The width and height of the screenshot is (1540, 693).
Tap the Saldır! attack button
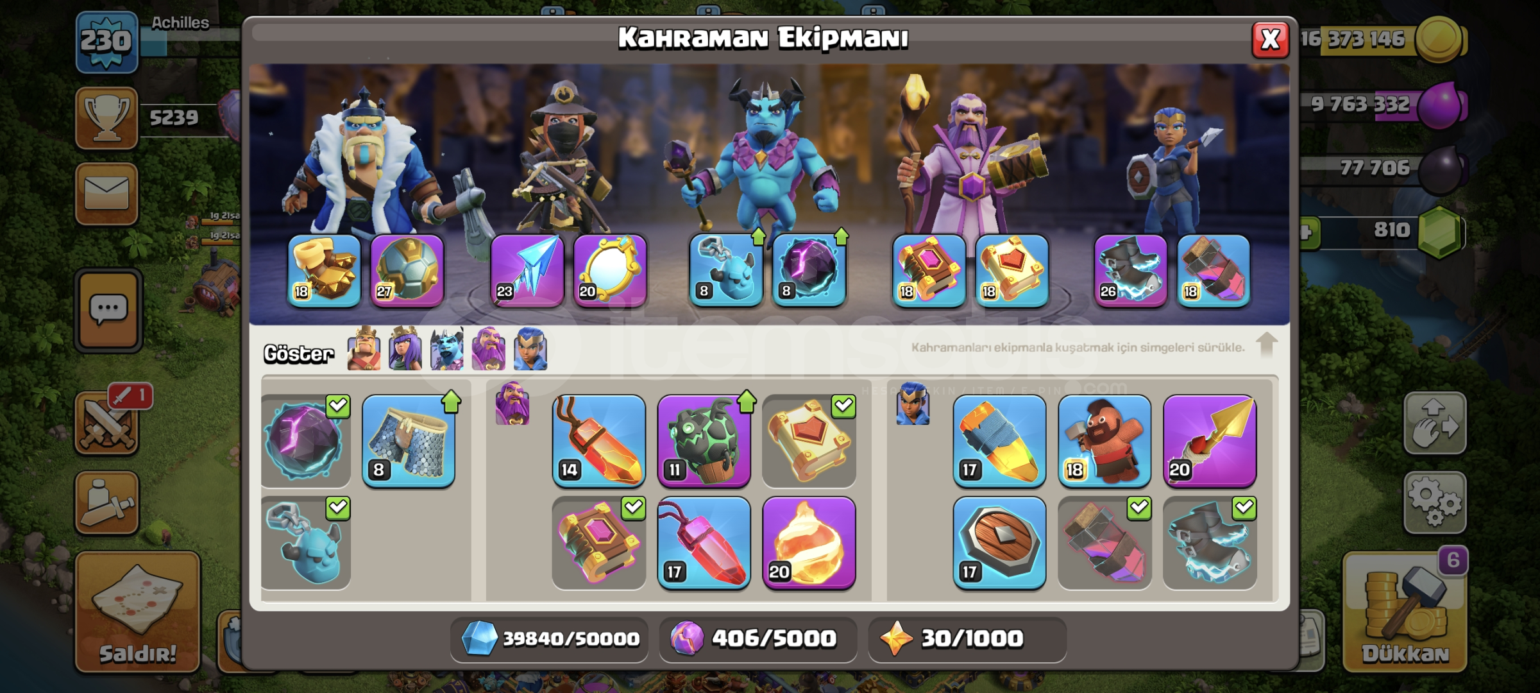(x=137, y=612)
